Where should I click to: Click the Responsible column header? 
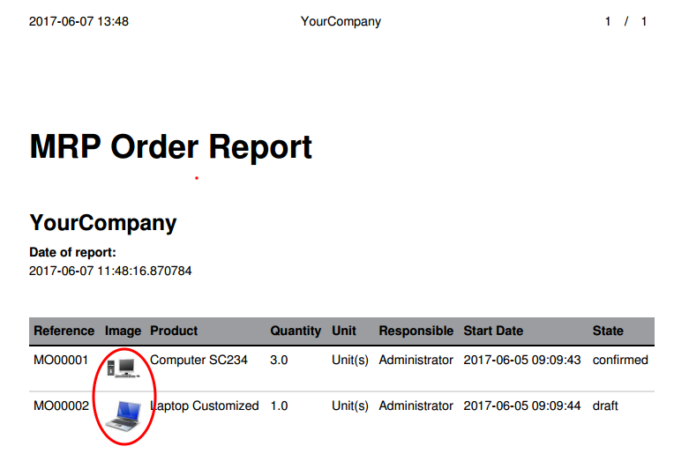pyautogui.click(x=416, y=331)
